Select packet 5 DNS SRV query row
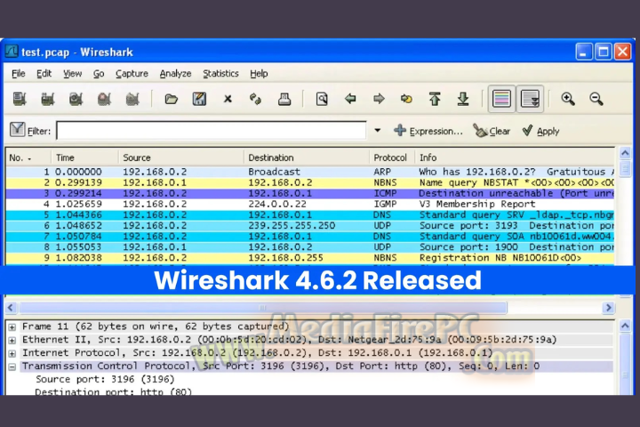Image resolution: width=640 pixels, height=427 pixels. 310,214
